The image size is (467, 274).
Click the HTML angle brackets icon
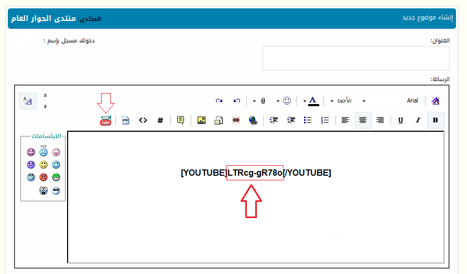[143, 120]
